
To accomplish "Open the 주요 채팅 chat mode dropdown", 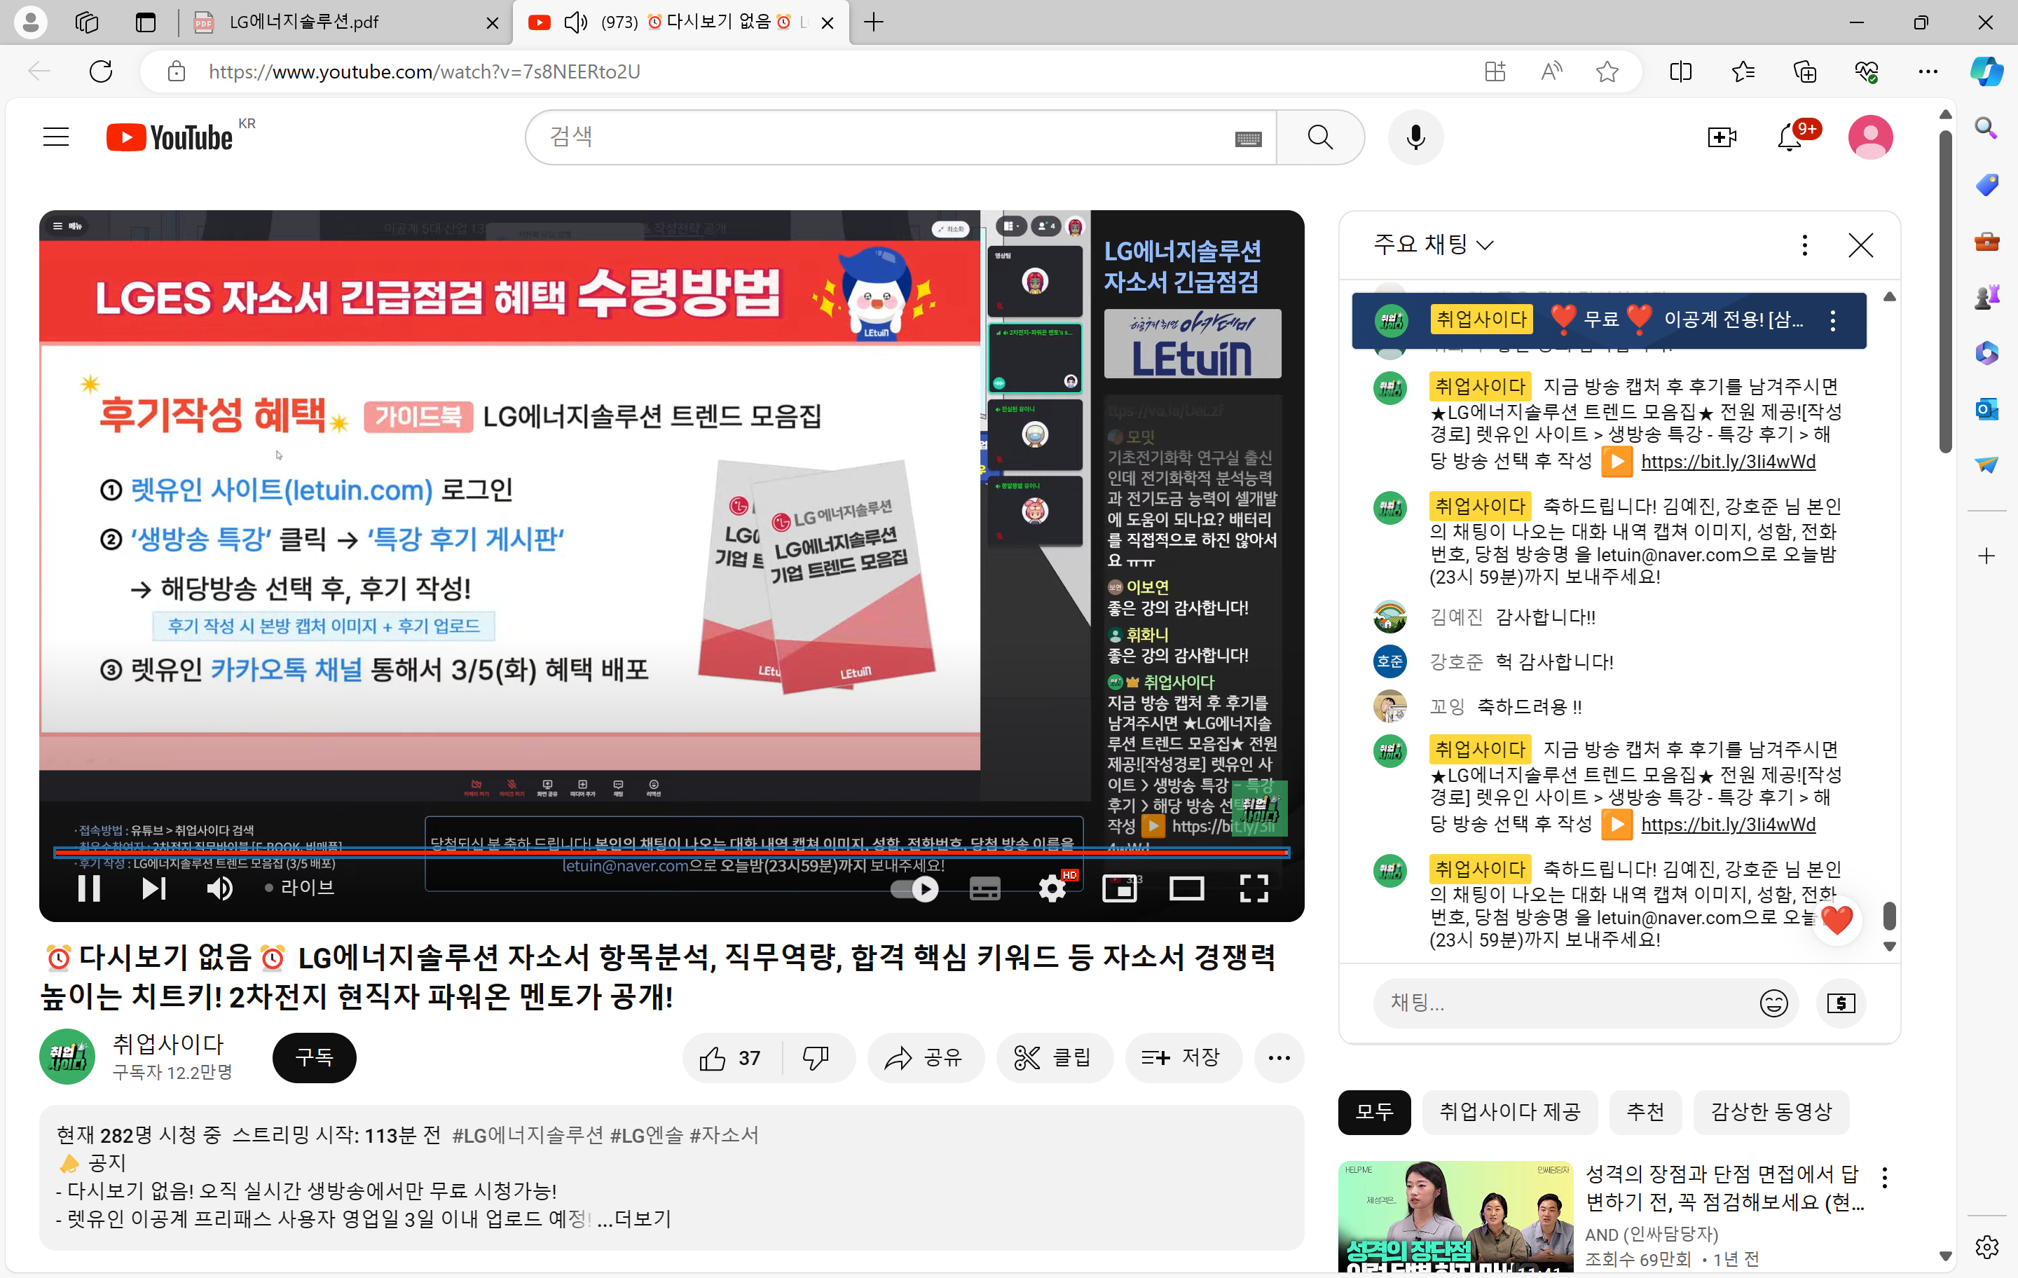I will pos(1433,245).
